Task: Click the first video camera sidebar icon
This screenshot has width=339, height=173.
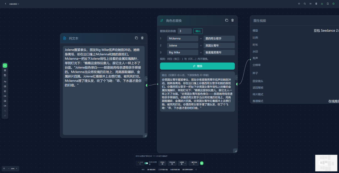Action: pos(5,96)
